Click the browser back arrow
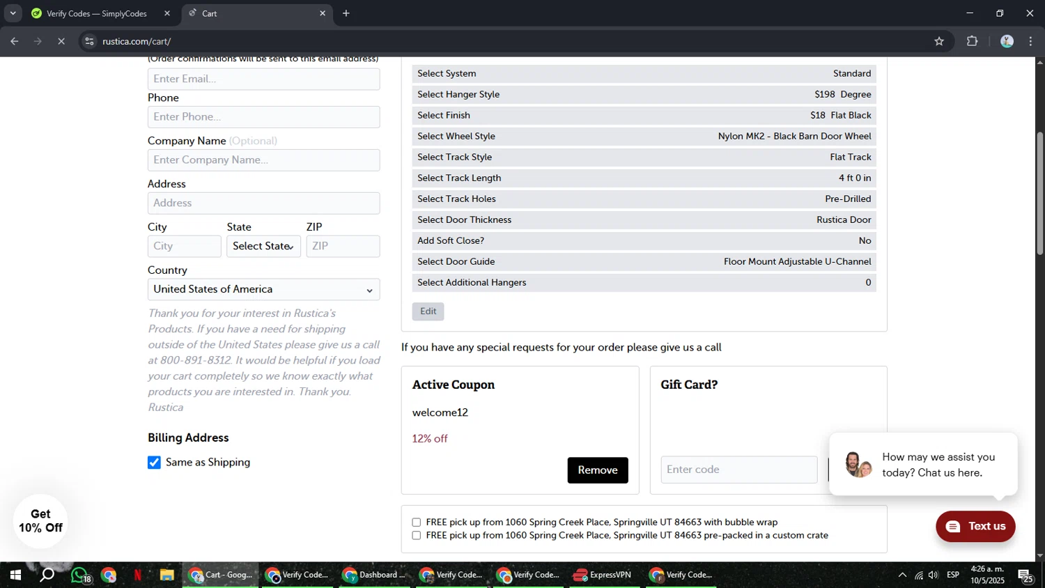This screenshot has height=588, width=1045. [14, 41]
